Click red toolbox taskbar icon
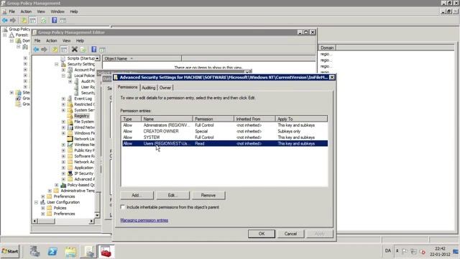 pyautogui.click(x=106, y=251)
